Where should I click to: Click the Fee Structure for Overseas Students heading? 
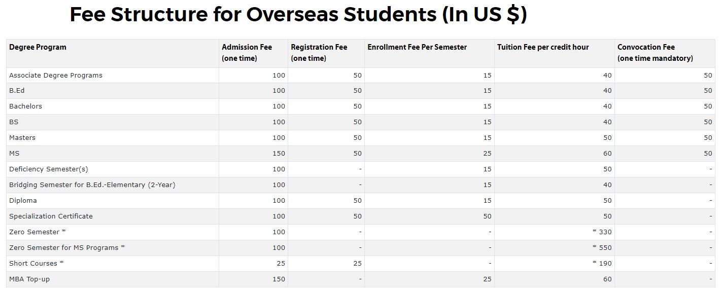(x=298, y=15)
